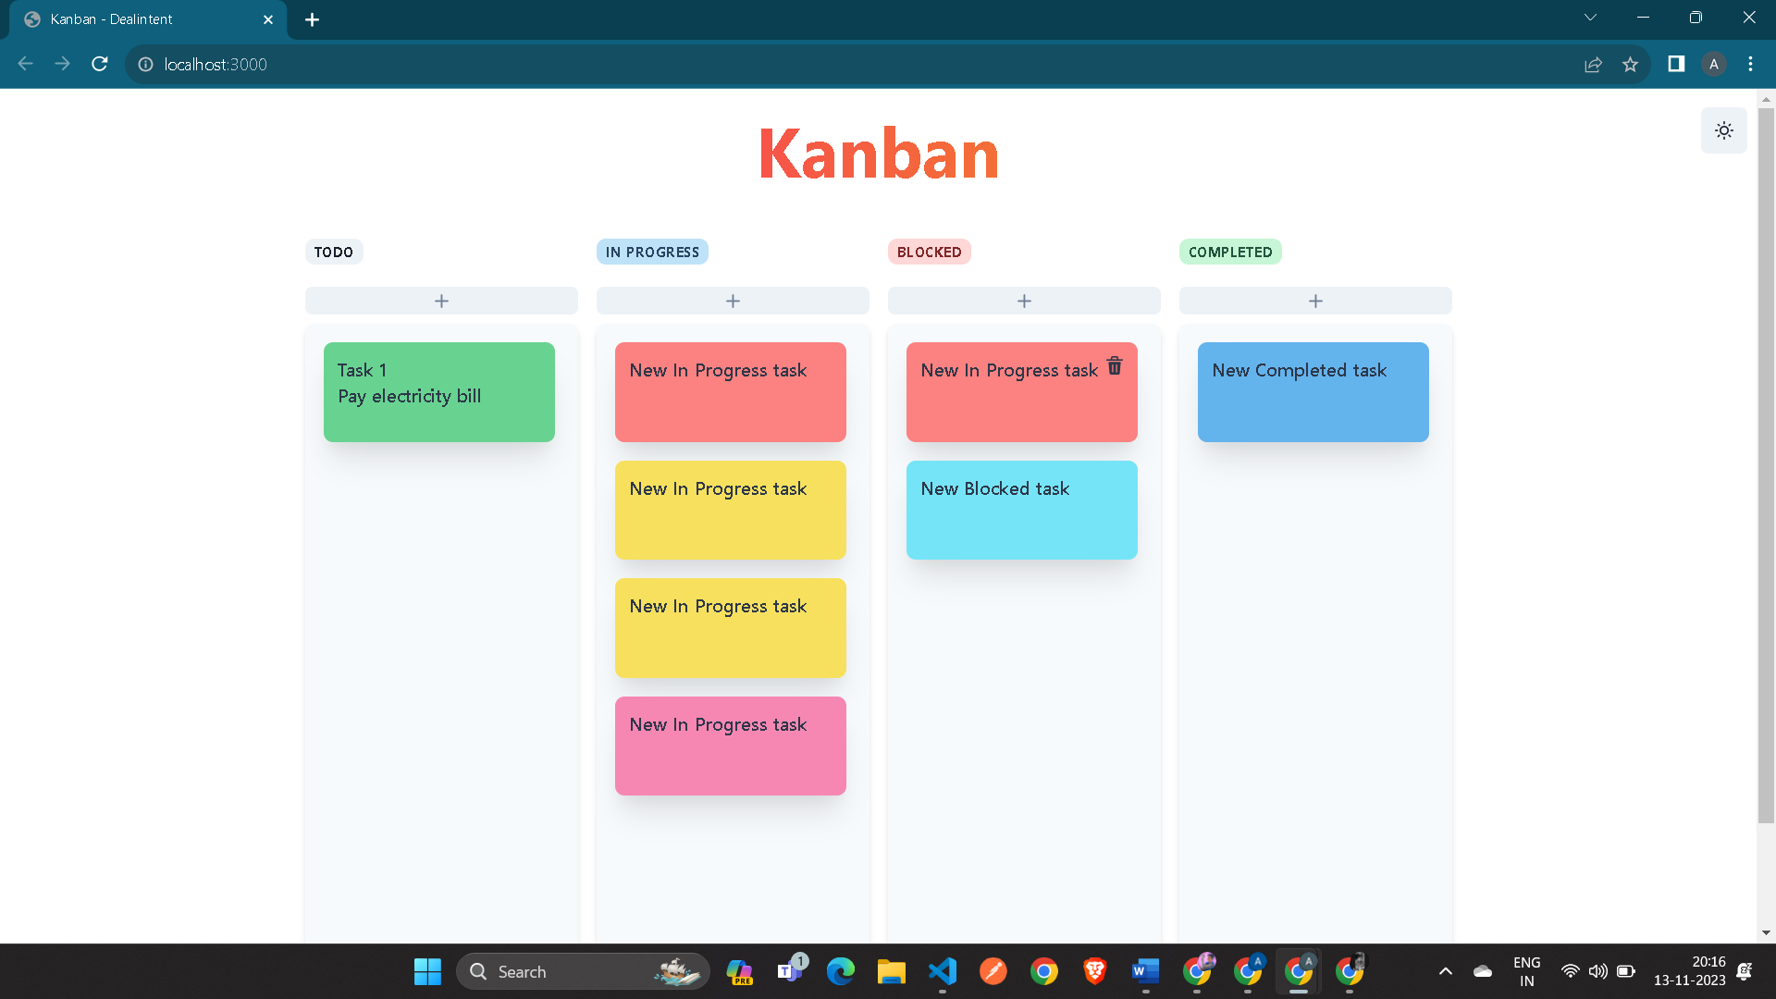Add a new task to the BLOCKED column
This screenshot has width=1776, height=999.
coord(1024,300)
